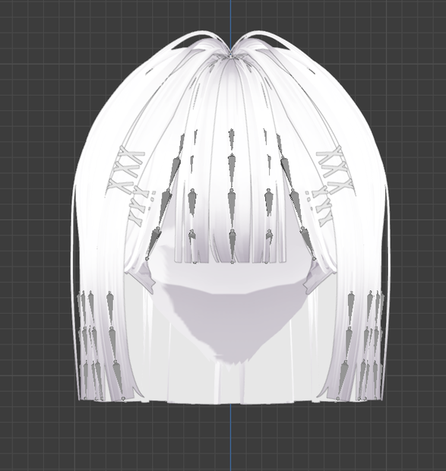Select the bottom bone of left diagonal bang chain

pyautogui.click(x=153, y=242)
